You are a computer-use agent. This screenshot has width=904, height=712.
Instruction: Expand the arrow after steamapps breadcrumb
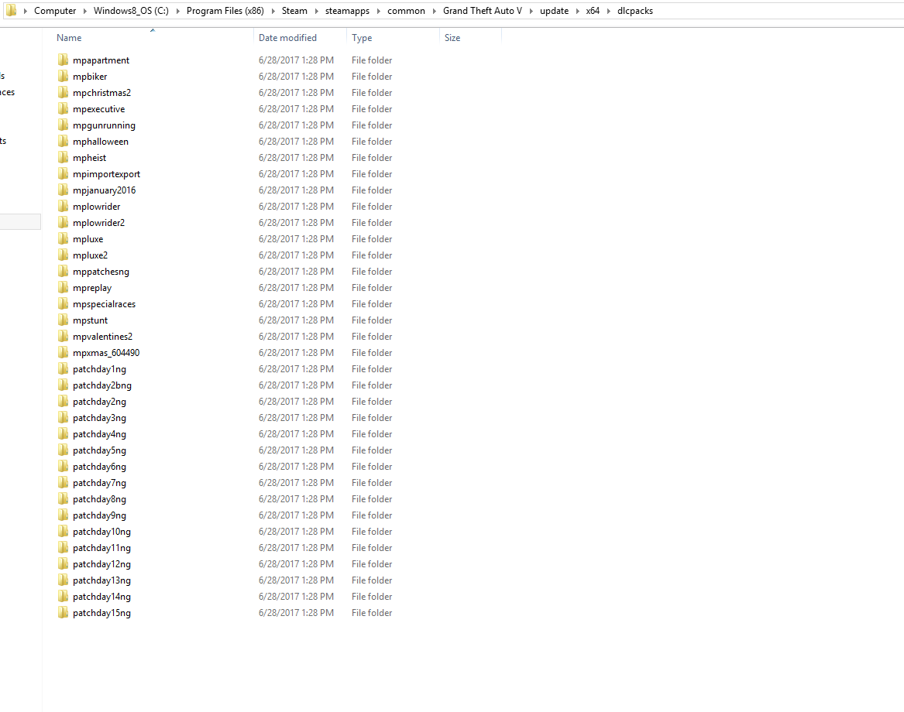pyautogui.click(x=378, y=11)
